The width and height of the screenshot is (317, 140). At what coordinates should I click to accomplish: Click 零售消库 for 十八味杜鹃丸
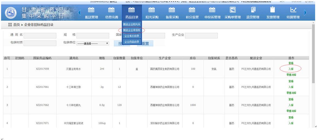(x=291, y=111)
